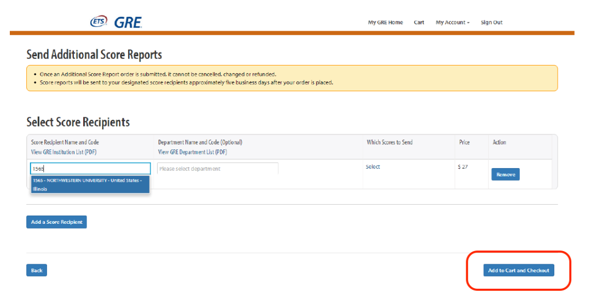Viewport: 591px width, 298px height.
Task: Open the Cart menu item
Action: pos(419,22)
